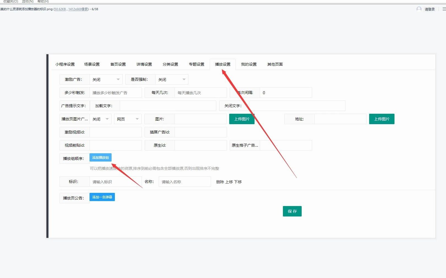Go to the 分类设置 tab

[170, 64]
